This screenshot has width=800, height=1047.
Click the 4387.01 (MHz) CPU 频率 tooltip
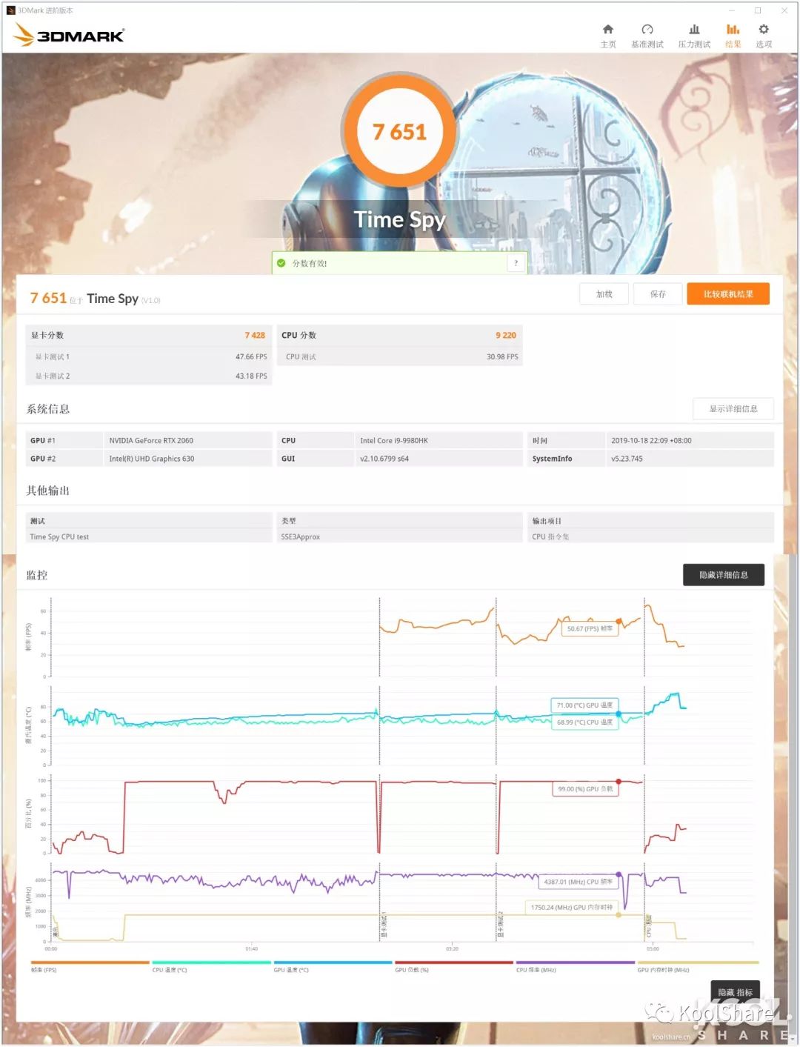[x=578, y=882]
